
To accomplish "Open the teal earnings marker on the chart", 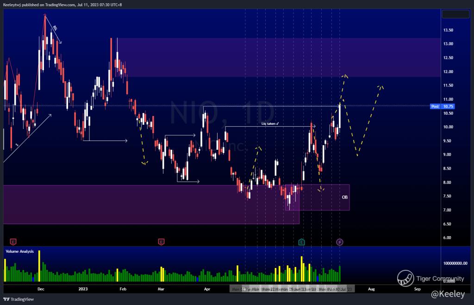I will click(301, 242).
